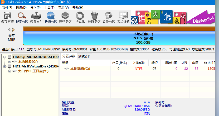The width and height of the screenshot is (219, 116).
Task: Click the 删除分区 (Delete Partition) trash icon
Action: [x=94, y=18]
